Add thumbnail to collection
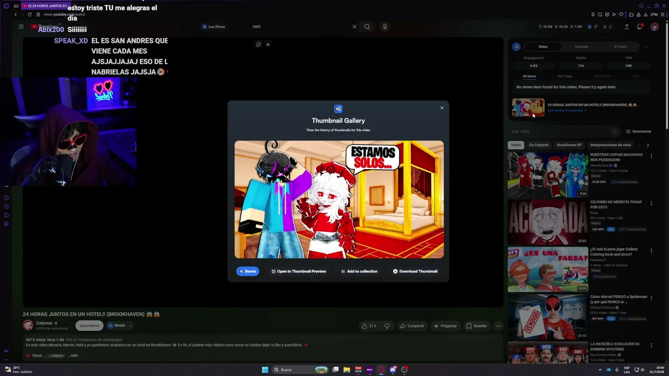Image resolution: width=669 pixels, height=376 pixels. pyautogui.click(x=359, y=271)
